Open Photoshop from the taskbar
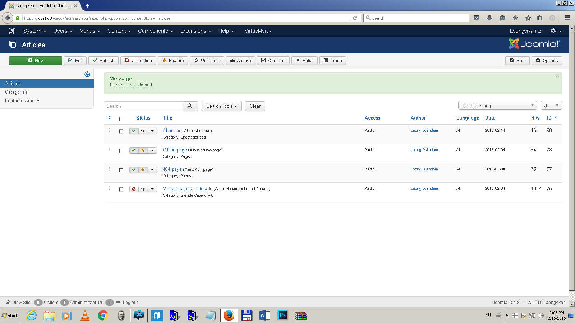 [x=283, y=315]
